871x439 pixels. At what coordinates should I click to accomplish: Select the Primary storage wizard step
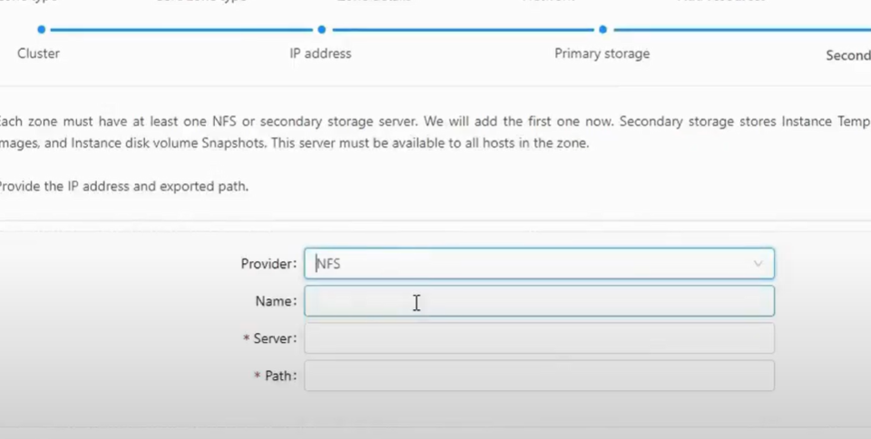[x=602, y=54]
